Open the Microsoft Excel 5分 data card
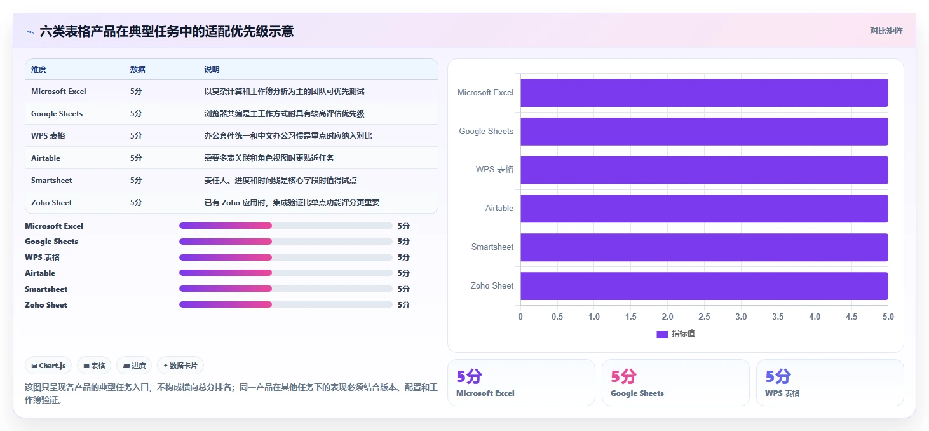The width and height of the screenshot is (929, 431). (521, 383)
